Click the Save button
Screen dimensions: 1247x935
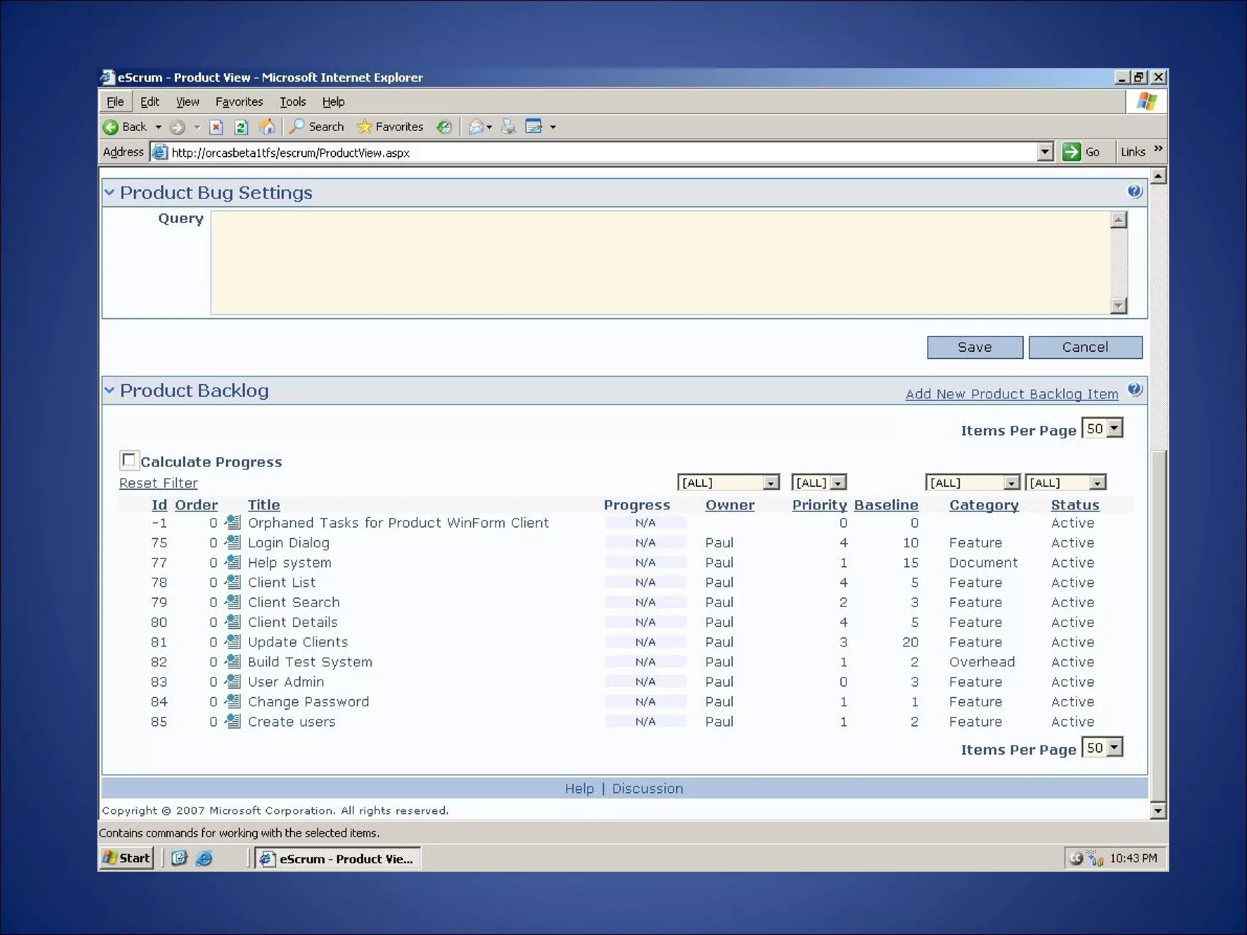point(974,347)
